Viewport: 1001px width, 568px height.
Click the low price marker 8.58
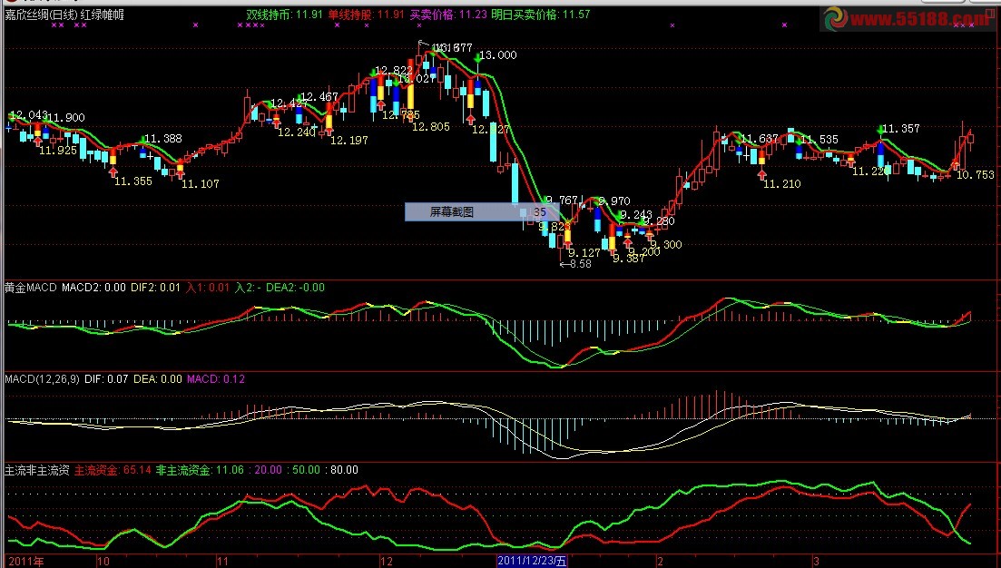(576, 264)
